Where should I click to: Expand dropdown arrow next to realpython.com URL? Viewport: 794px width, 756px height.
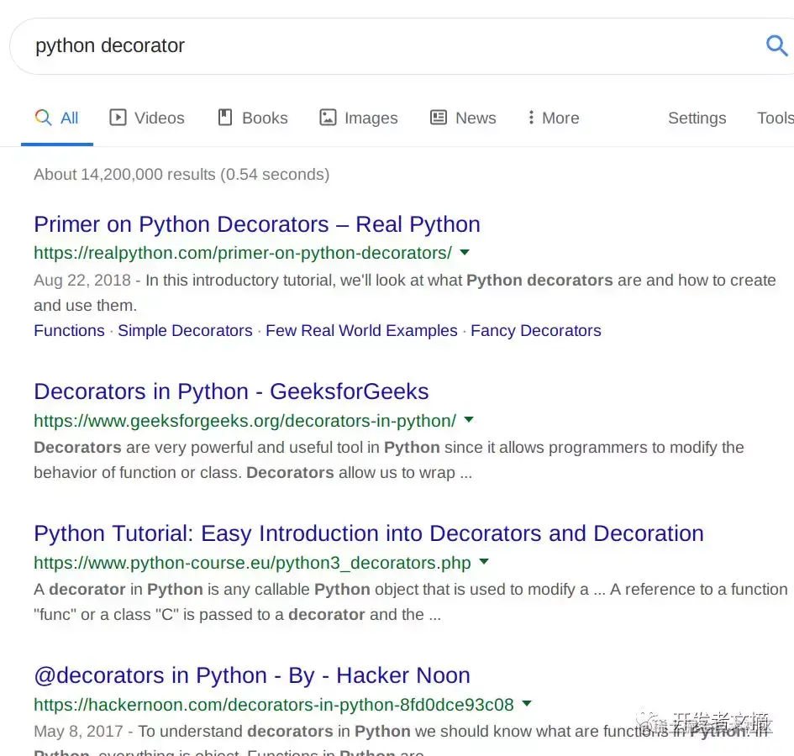point(465,252)
